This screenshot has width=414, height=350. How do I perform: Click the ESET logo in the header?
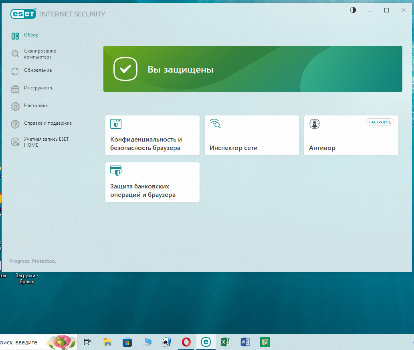click(23, 14)
